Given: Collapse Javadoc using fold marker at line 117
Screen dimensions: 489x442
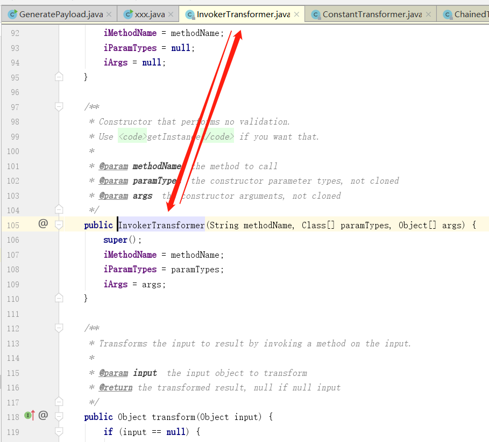Looking at the screenshot, I should pyautogui.click(x=59, y=402).
